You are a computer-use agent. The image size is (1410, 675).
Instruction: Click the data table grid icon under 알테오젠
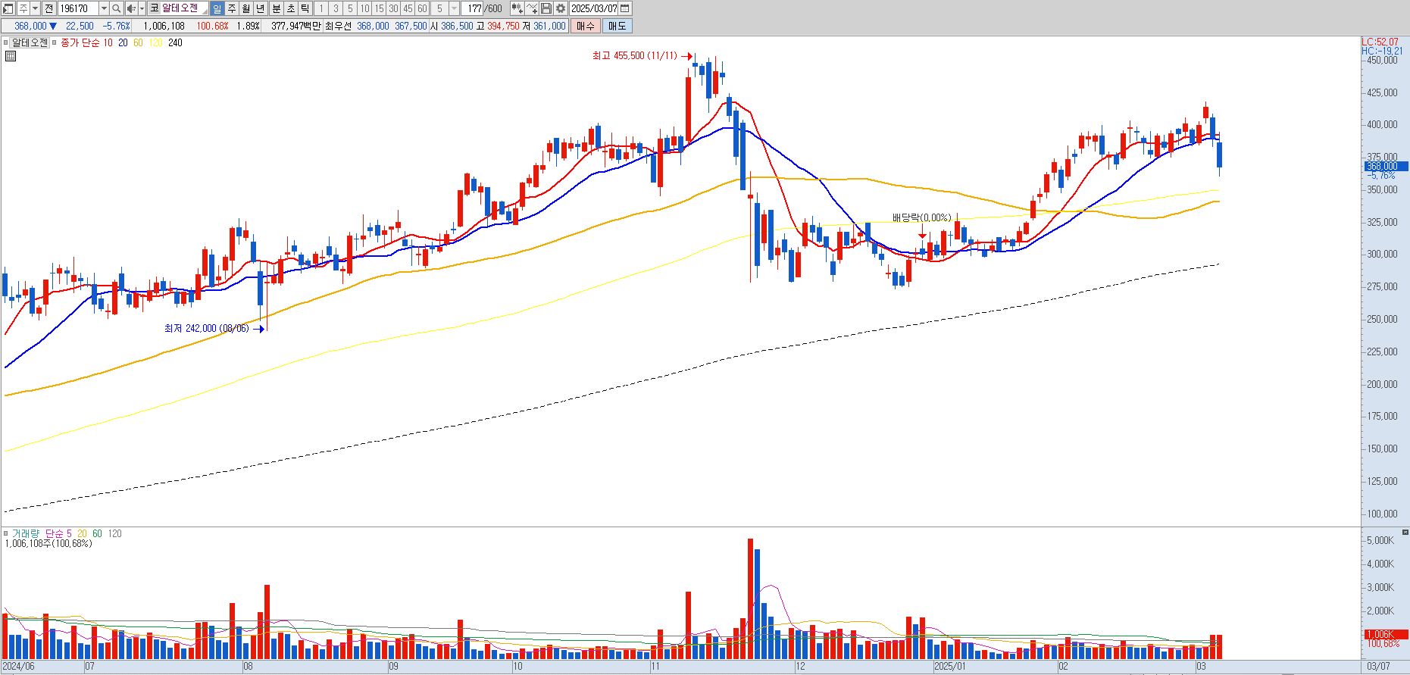11,55
